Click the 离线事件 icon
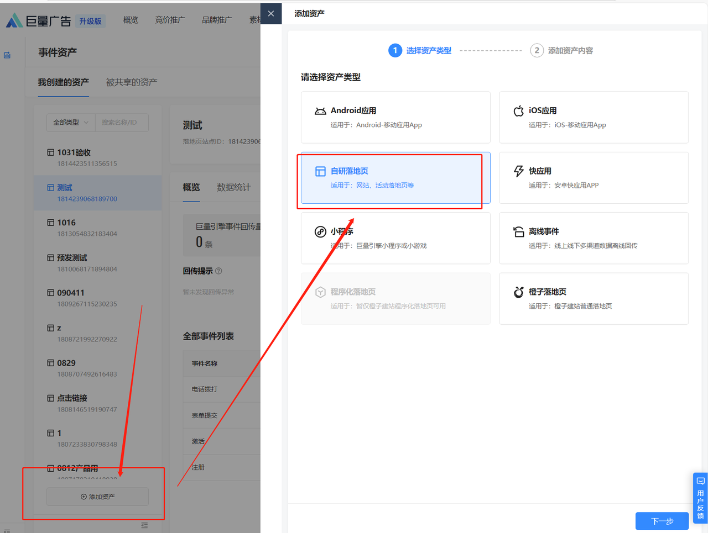 pos(518,231)
